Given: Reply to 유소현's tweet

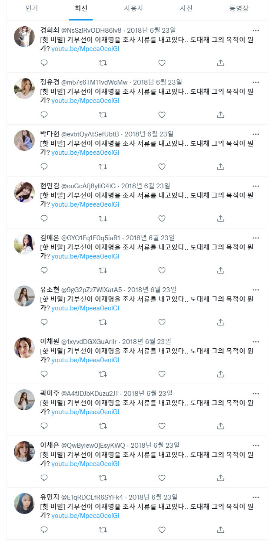Looking at the screenshot, I should coord(44,322).
